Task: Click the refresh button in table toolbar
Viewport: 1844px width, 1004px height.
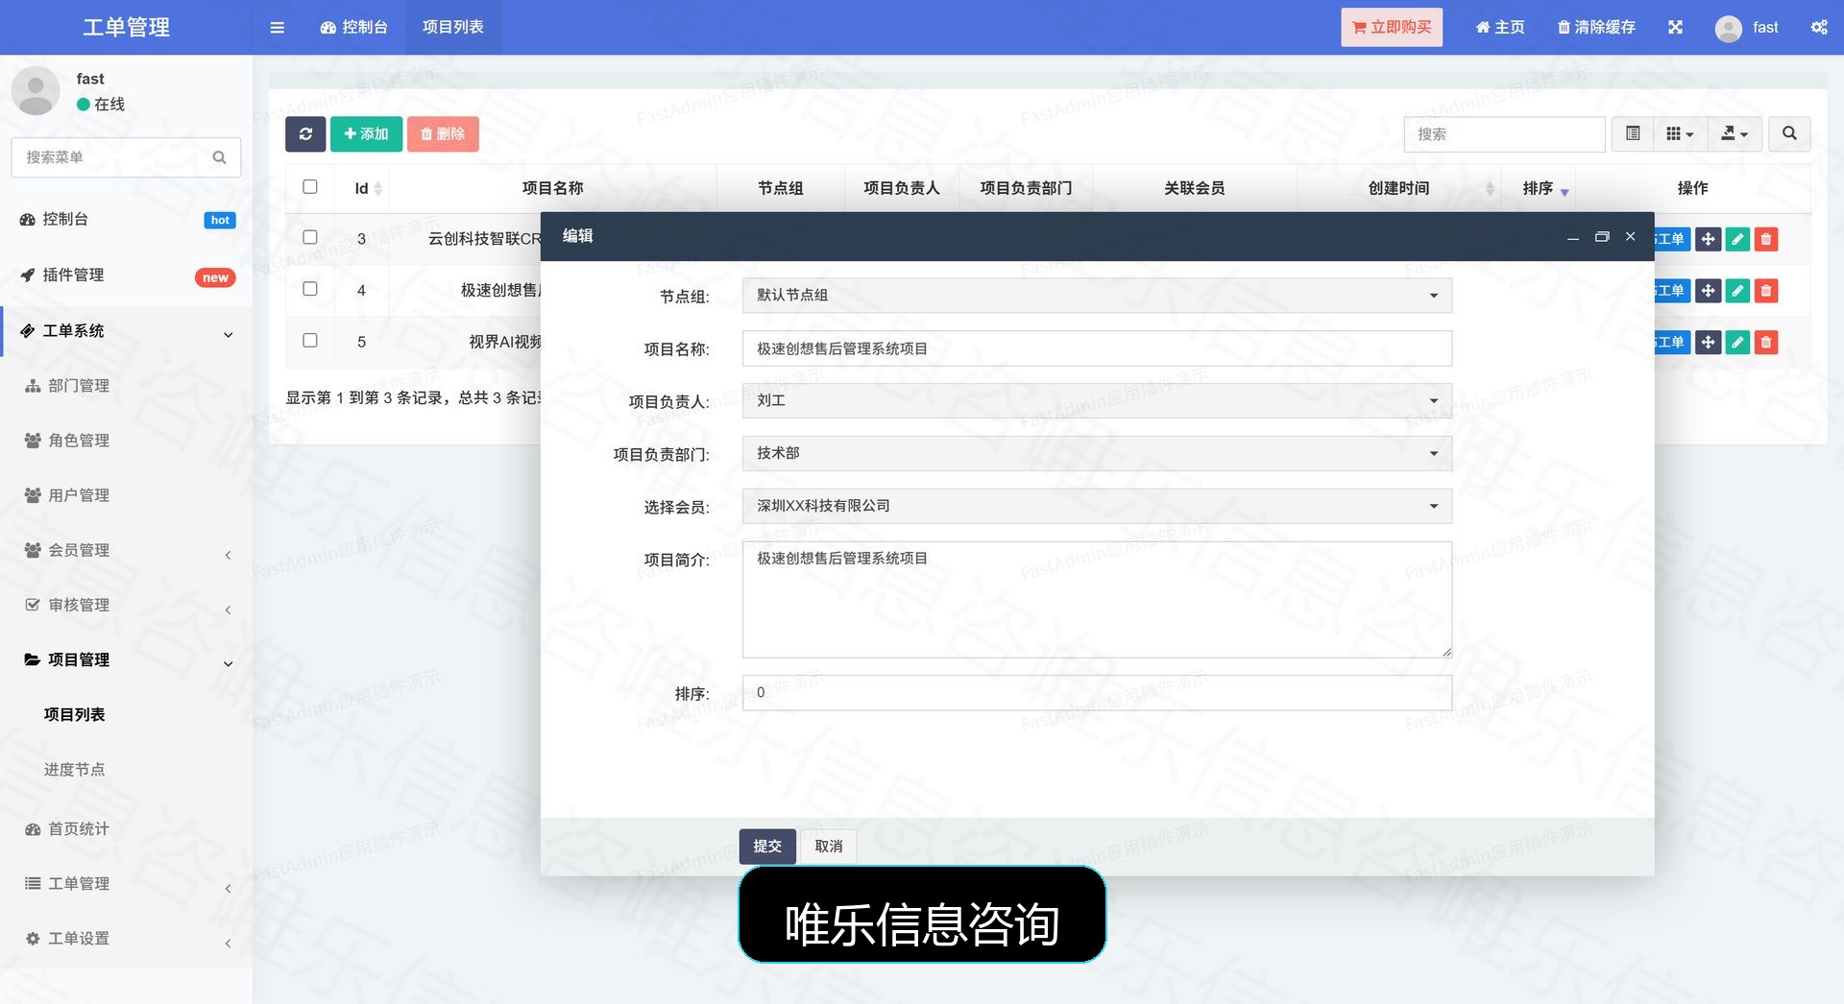Action: pos(305,134)
